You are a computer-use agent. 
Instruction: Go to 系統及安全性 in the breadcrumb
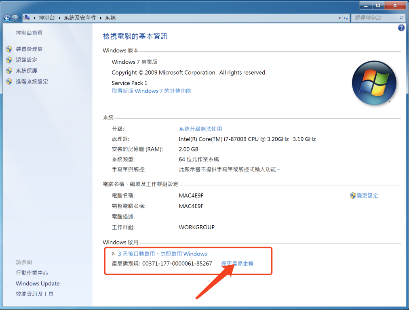click(80, 18)
